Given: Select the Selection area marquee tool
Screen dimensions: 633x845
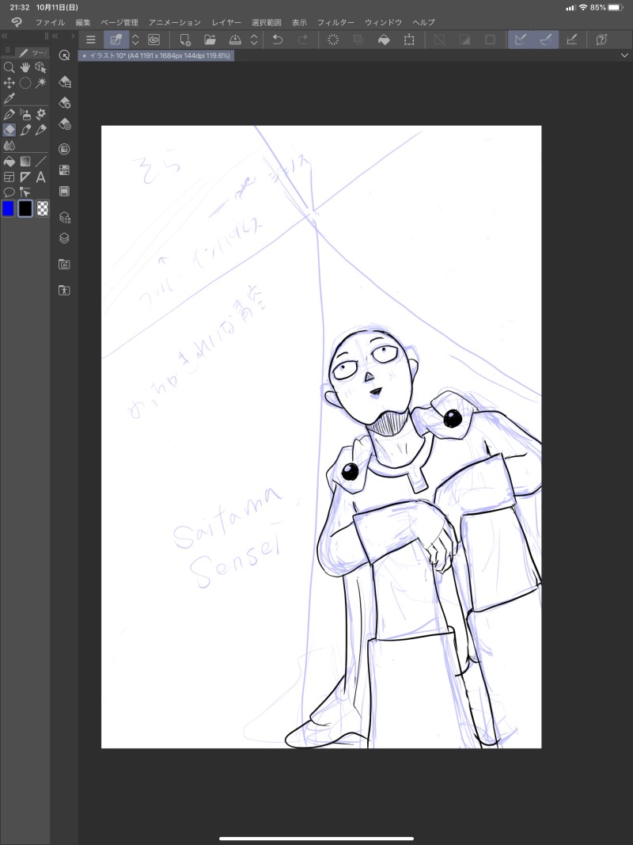Looking at the screenshot, I should (25, 83).
